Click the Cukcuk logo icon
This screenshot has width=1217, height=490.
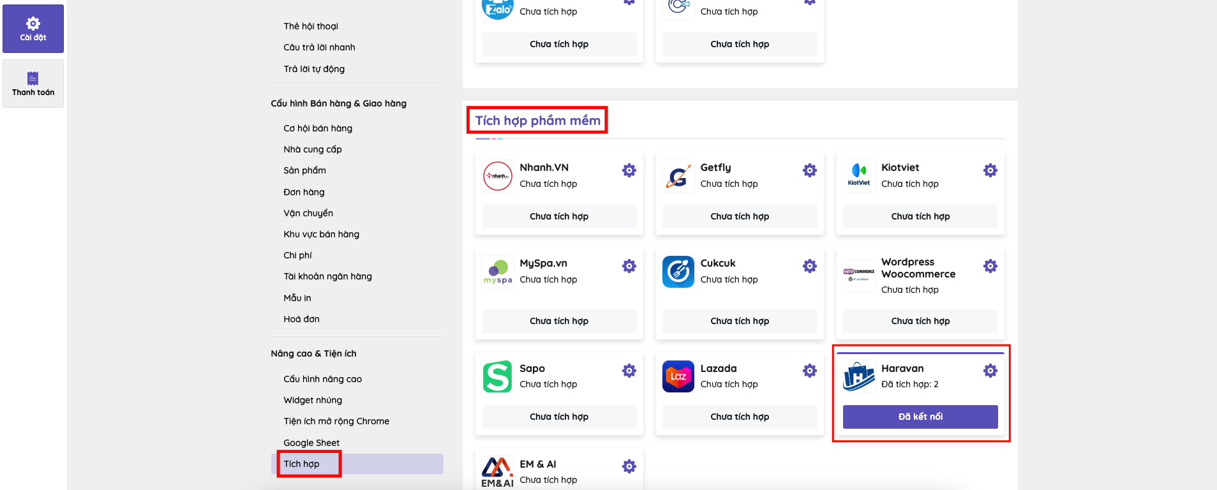pos(678,272)
